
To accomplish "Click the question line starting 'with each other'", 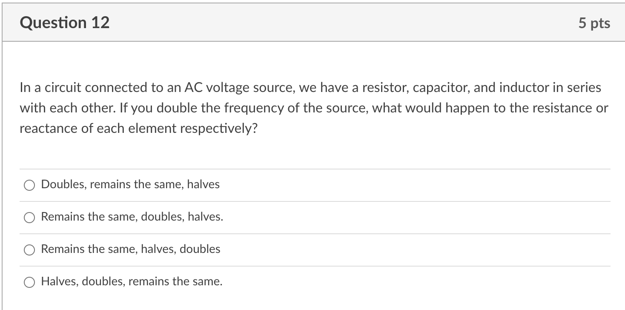I will point(314,108).
